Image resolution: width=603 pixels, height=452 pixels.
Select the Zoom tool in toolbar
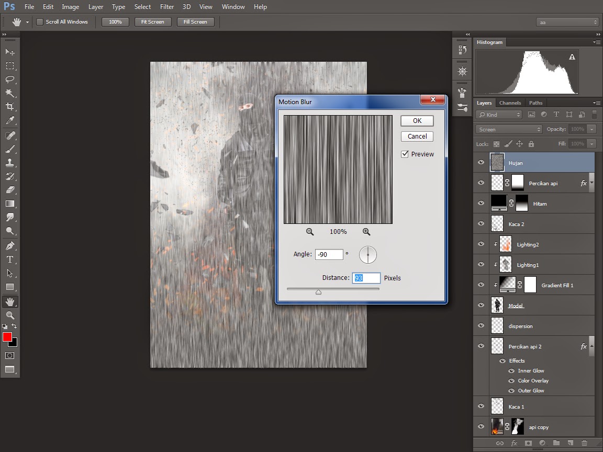click(10, 315)
